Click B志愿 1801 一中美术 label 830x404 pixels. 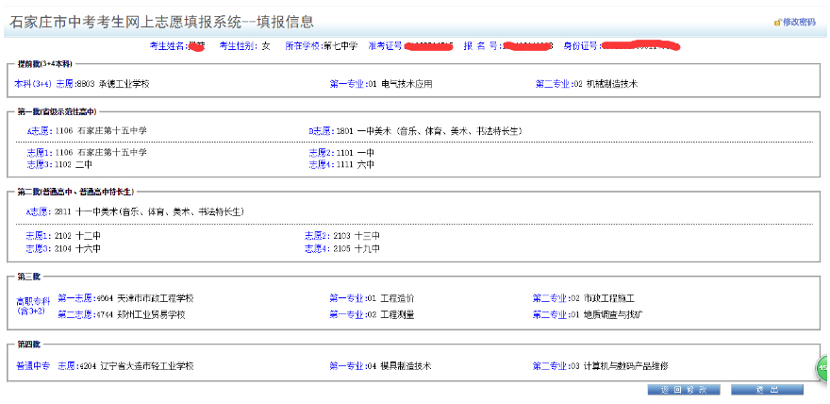click(x=321, y=130)
